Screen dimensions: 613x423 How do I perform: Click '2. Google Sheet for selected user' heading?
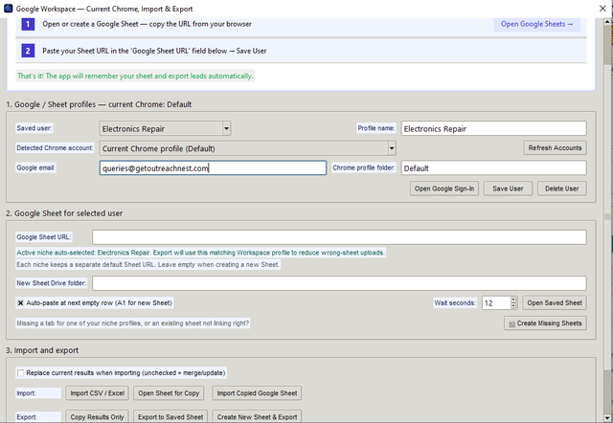point(64,213)
